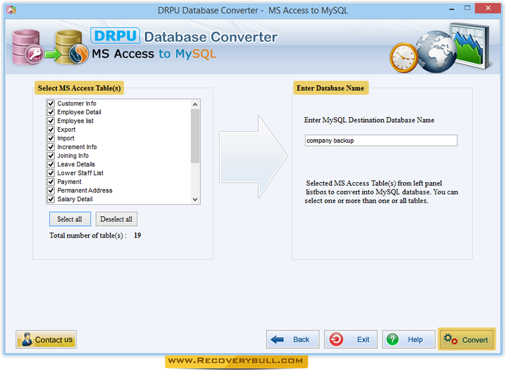Go back with the Back button
The height and width of the screenshot is (370, 506).
tap(292, 340)
